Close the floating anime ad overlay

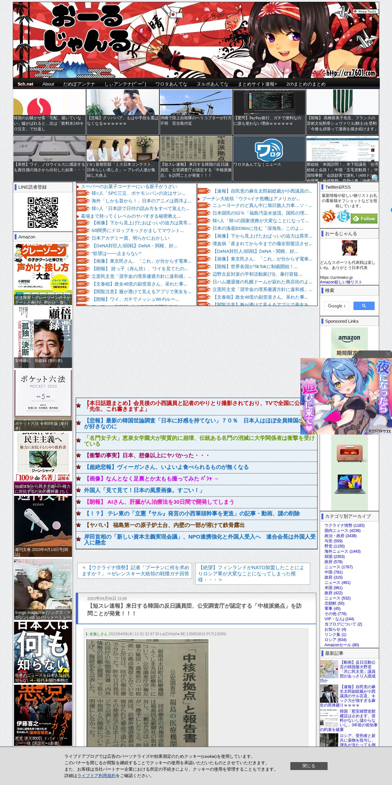click(388, 354)
